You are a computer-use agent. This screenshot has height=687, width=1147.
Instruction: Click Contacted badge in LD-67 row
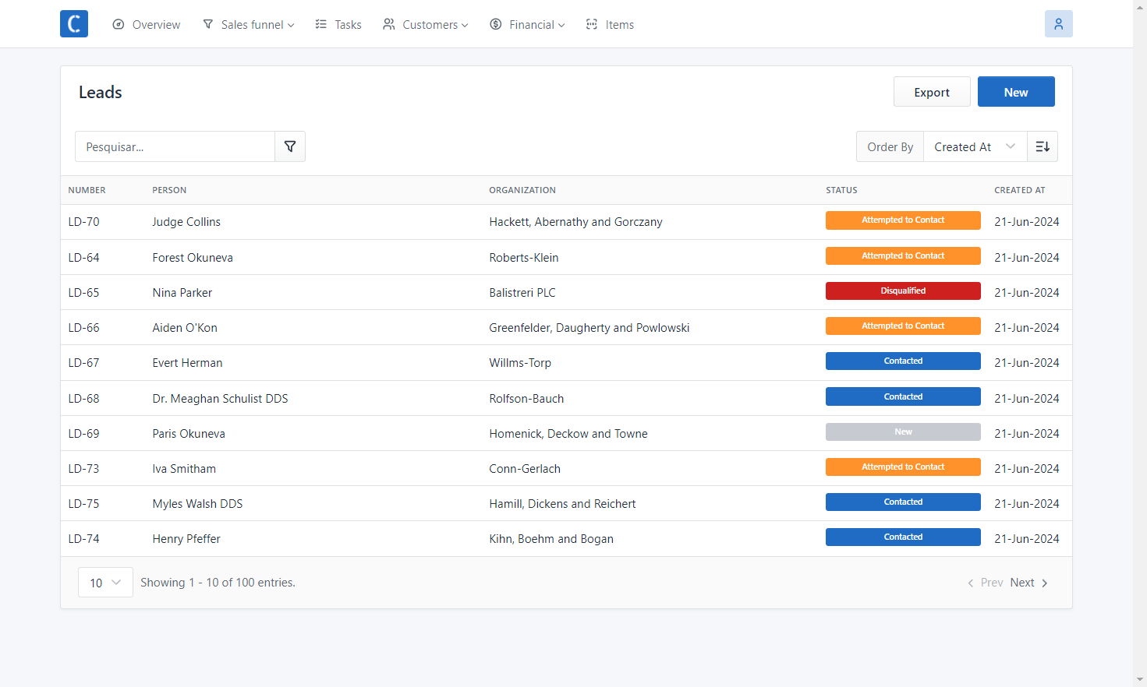click(903, 361)
